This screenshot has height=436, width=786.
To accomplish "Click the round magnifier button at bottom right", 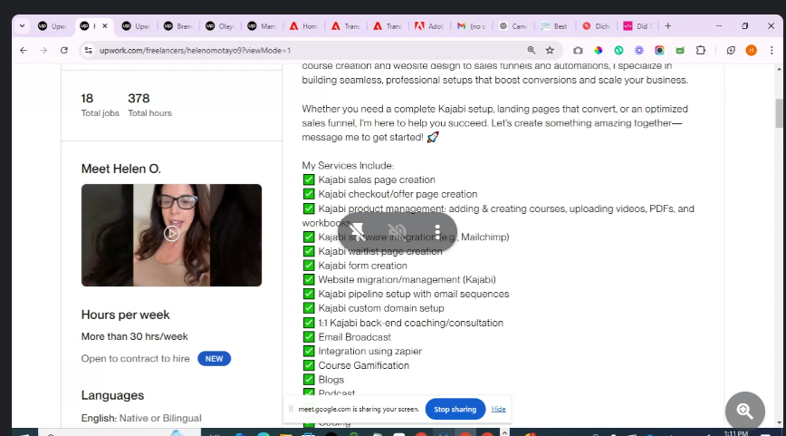I will pos(744,411).
